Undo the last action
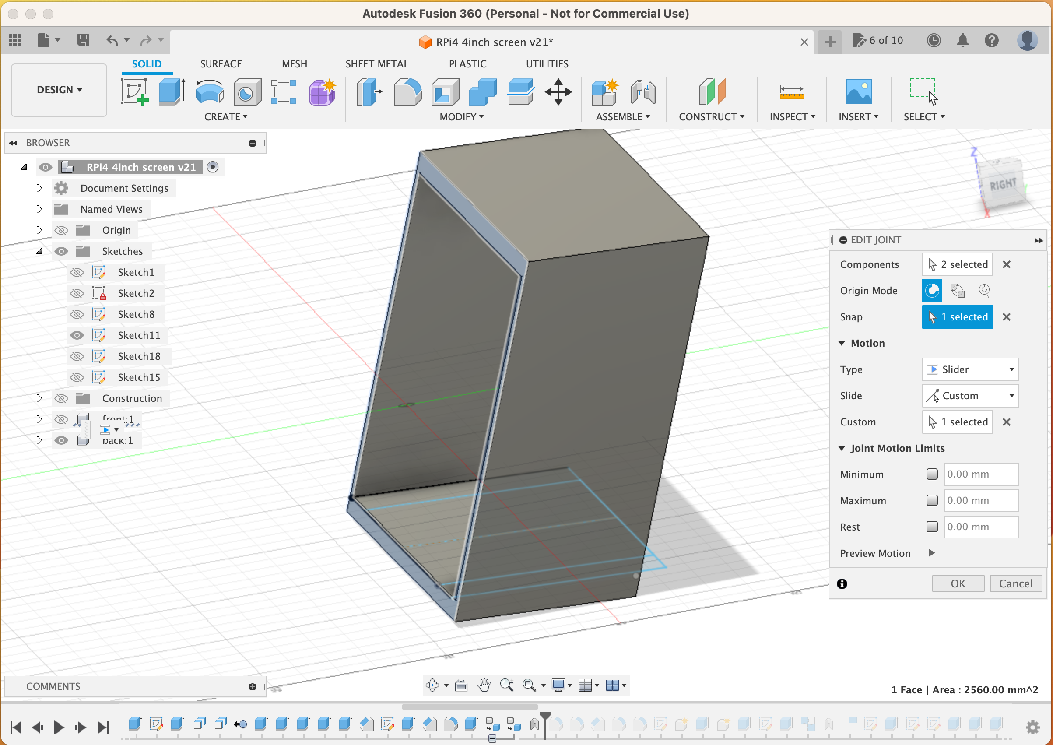Image resolution: width=1053 pixels, height=745 pixels. (x=112, y=40)
